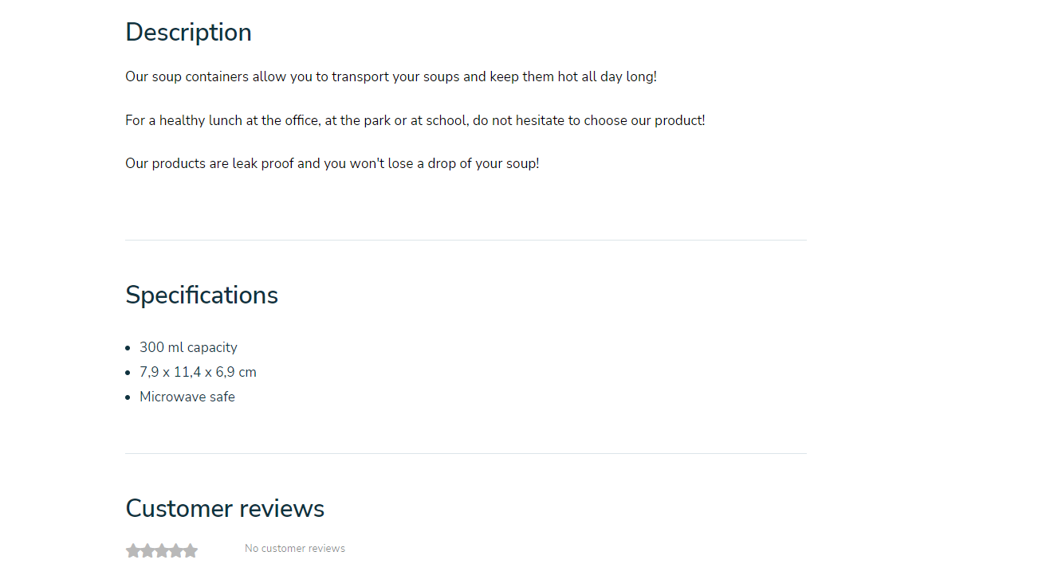The width and height of the screenshot is (1042, 583).
Task: Click the bullet before the dimensions item
Action: pyautogui.click(x=128, y=373)
